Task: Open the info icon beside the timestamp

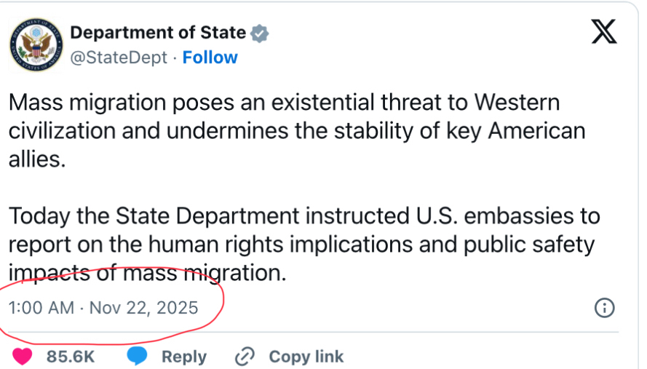Action: (x=605, y=308)
